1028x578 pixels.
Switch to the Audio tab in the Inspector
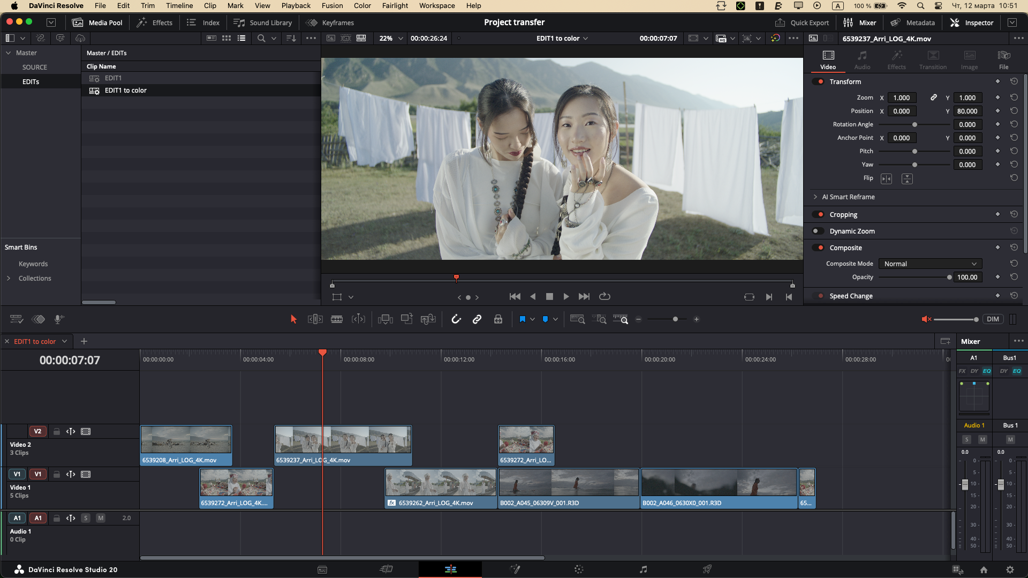pyautogui.click(x=862, y=59)
